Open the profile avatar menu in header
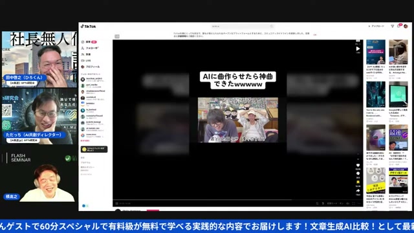 (x=406, y=26)
